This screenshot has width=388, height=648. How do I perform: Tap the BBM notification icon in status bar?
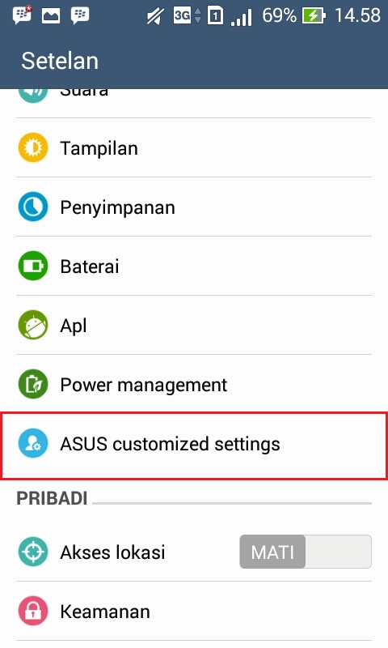click(22, 15)
